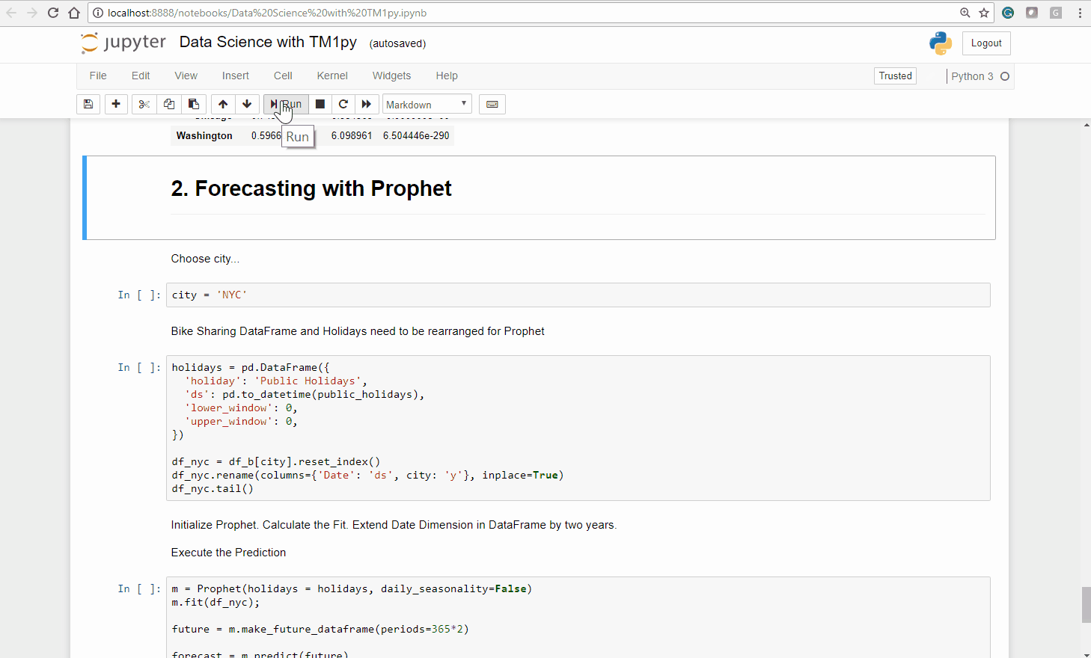Viewport: 1091px width, 658px height.
Task: Expand the Widgets menu
Action: point(391,76)
